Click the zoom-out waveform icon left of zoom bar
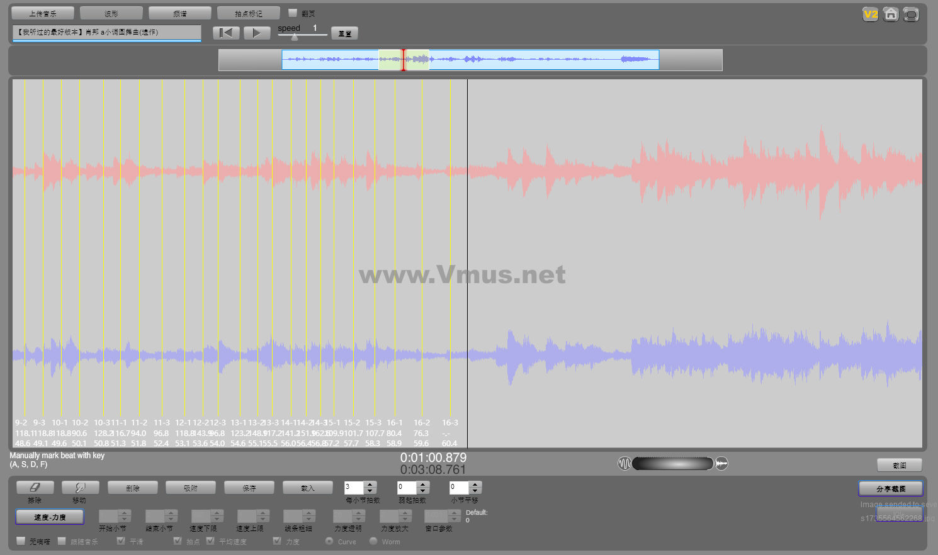938x555 pixels. coord(624,464)
